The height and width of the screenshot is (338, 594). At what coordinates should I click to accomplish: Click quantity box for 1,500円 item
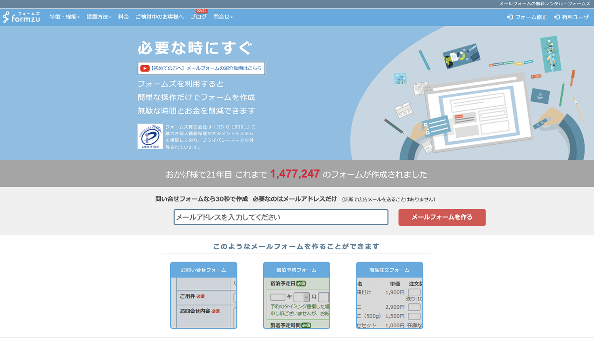[414, 316]
